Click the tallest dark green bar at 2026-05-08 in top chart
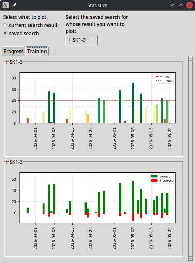Viewport: 195px width, 263px height. (x=133, y=103)
